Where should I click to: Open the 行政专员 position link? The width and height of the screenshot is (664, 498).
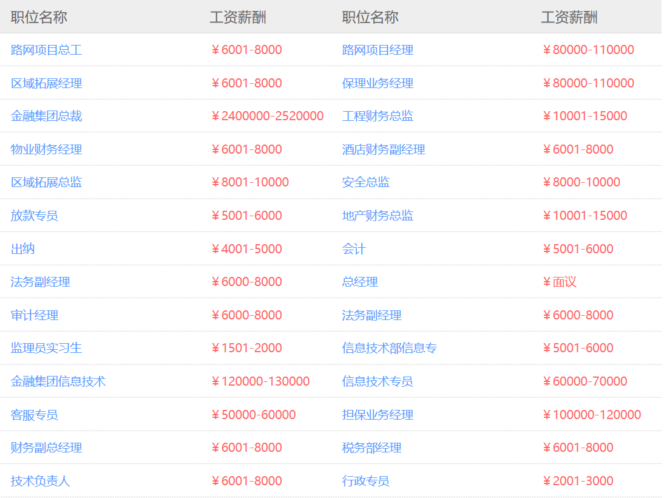[x=366, y=481]
